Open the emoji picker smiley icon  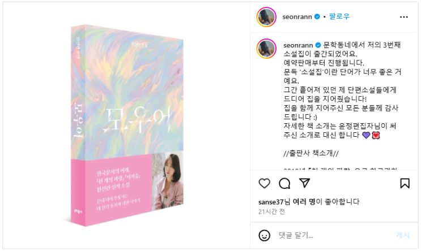coord(264,236)
